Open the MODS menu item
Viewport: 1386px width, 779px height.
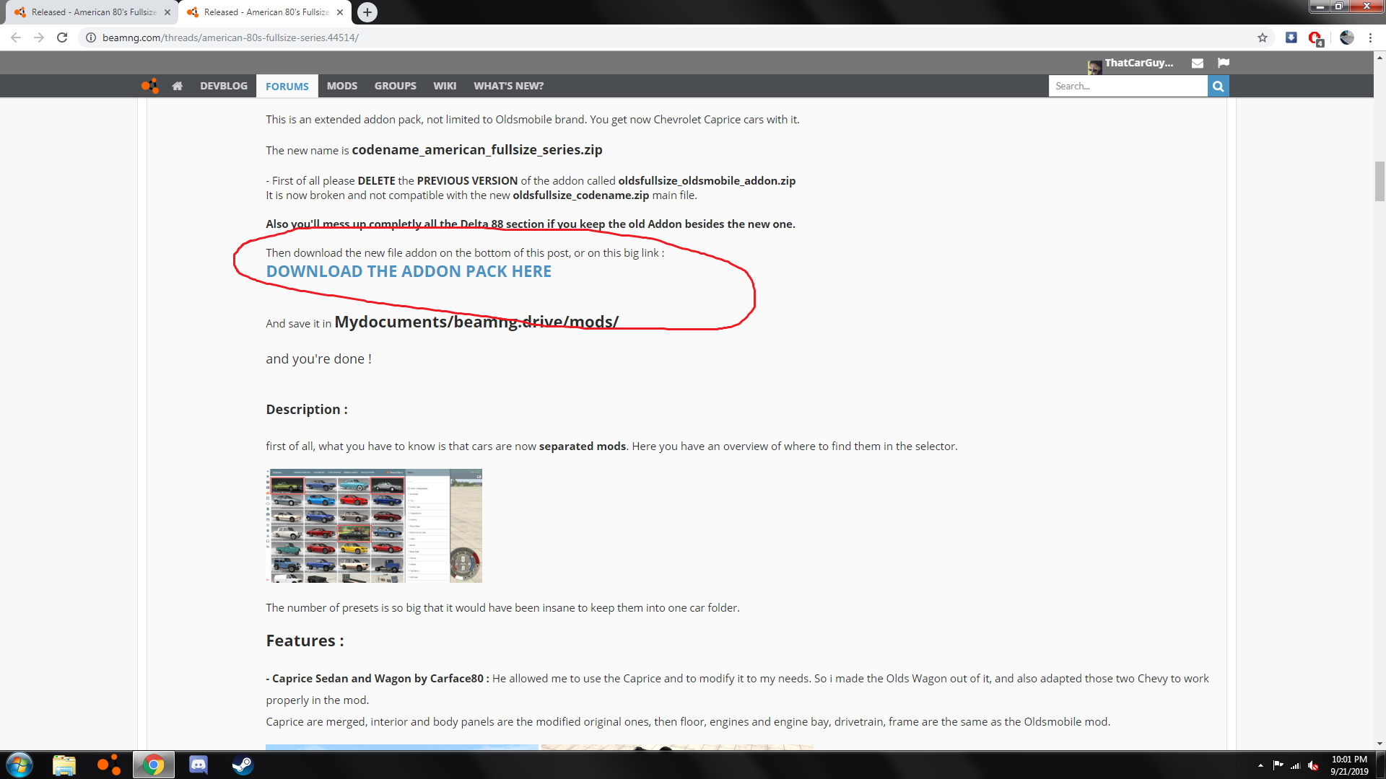(x=342, y=86)
